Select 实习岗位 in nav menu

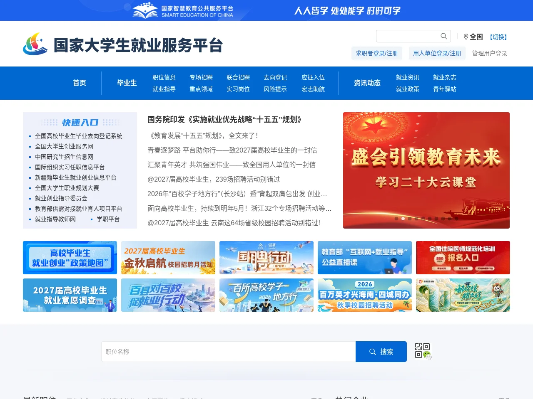coord(238,89)
